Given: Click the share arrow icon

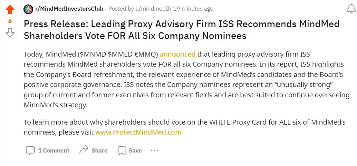Looking at the screenshot, I should pos(84,150).
